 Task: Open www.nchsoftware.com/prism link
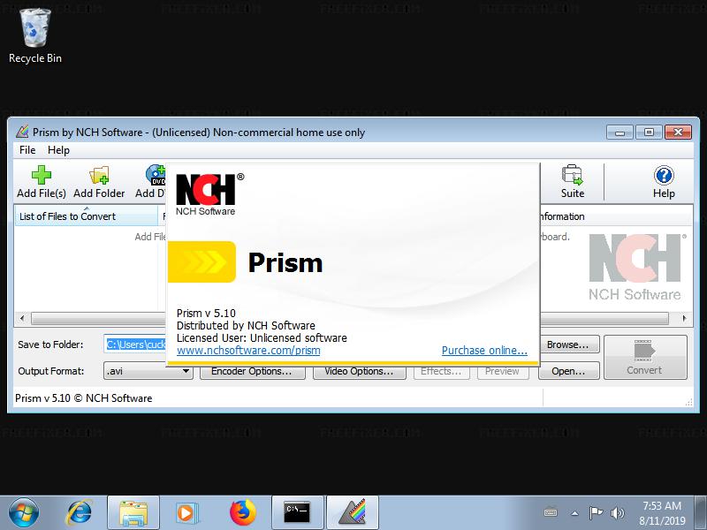(248, 351)
